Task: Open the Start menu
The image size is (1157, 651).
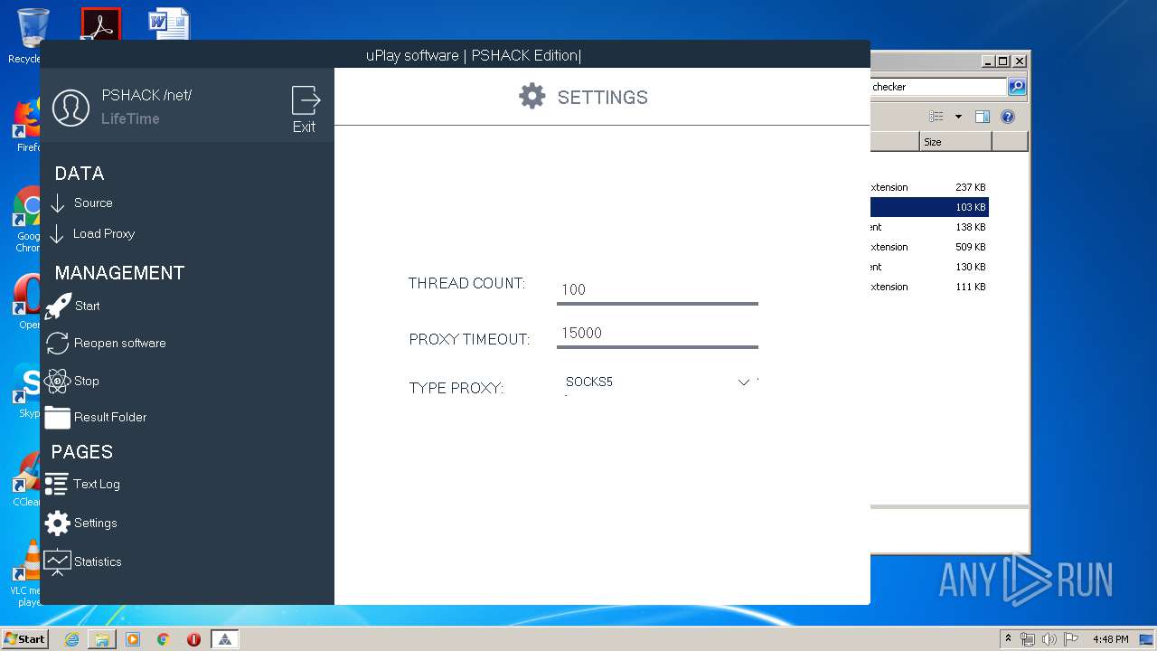Action: (24, 638)
